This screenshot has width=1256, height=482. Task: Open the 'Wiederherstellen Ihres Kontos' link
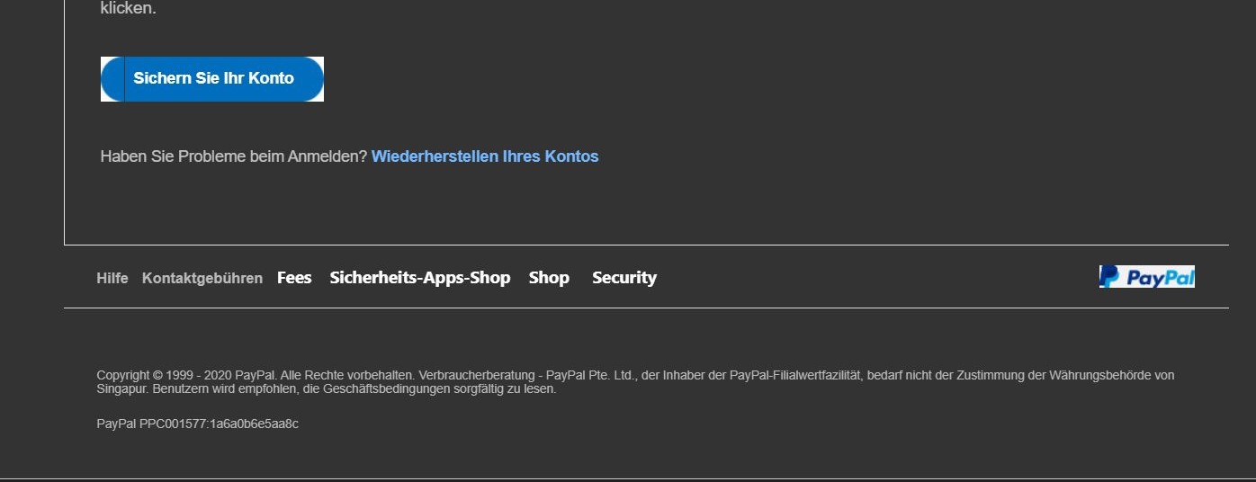pyautogui.click(x=485, y=156)
